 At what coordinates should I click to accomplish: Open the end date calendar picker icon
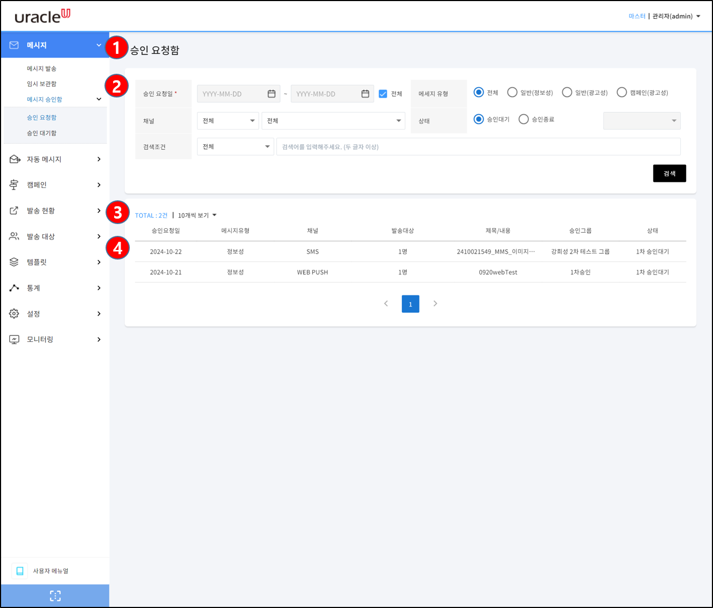pos(365,94)
